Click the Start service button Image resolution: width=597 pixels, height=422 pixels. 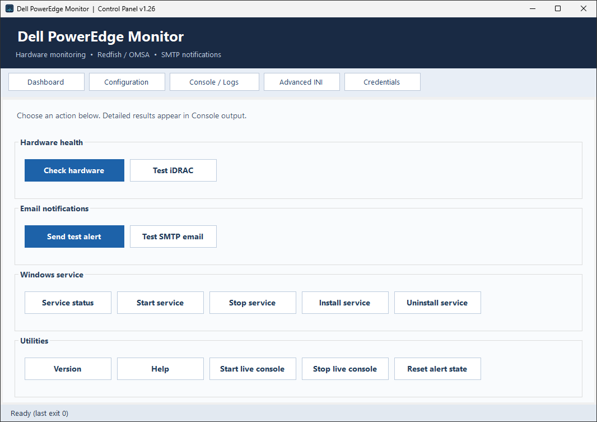pos(160,303)
